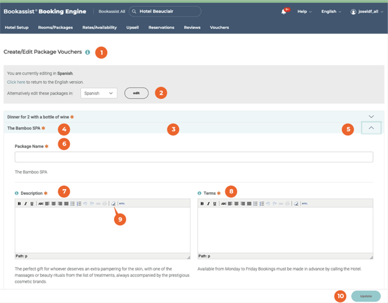Expand Dinner for 2 package chevron

[371, 117]
